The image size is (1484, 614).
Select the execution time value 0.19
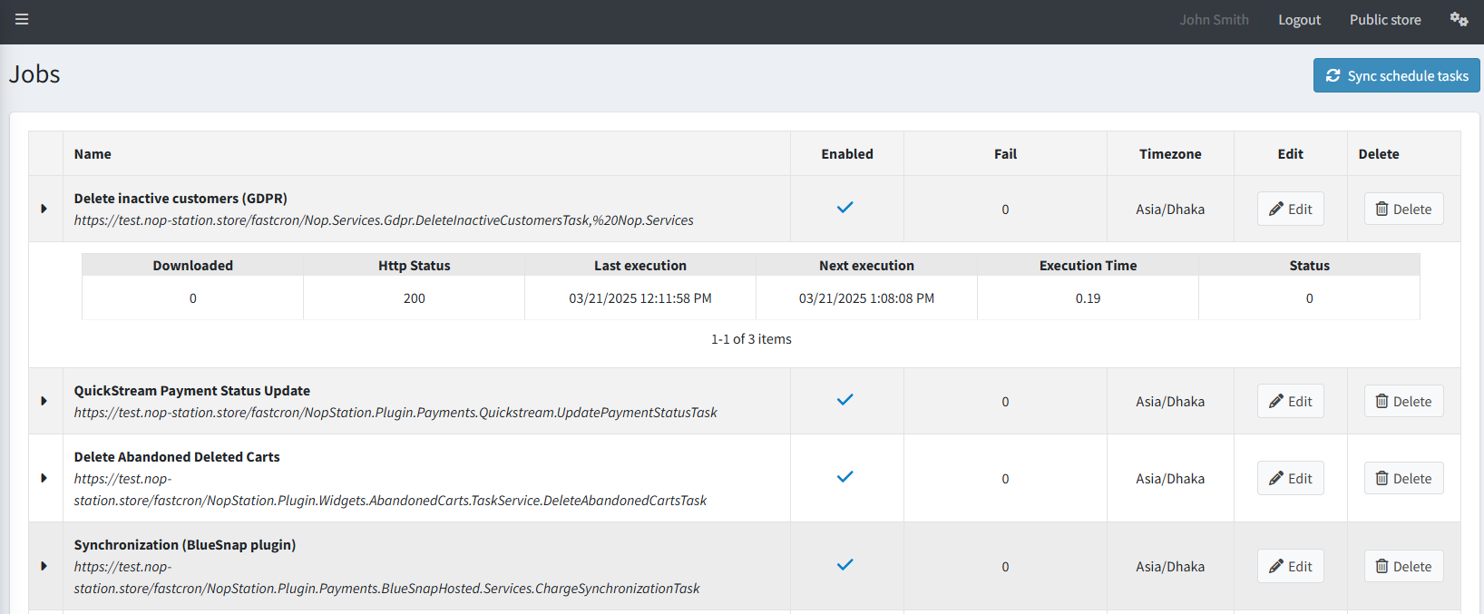tap(1088, 298)
